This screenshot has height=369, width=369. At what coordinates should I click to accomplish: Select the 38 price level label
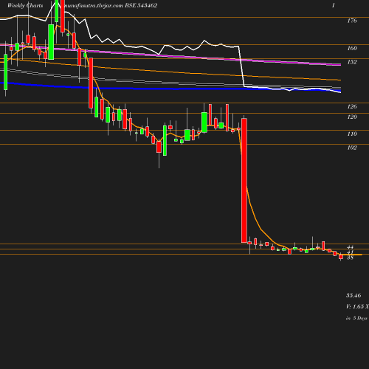[x=350, y=258]
